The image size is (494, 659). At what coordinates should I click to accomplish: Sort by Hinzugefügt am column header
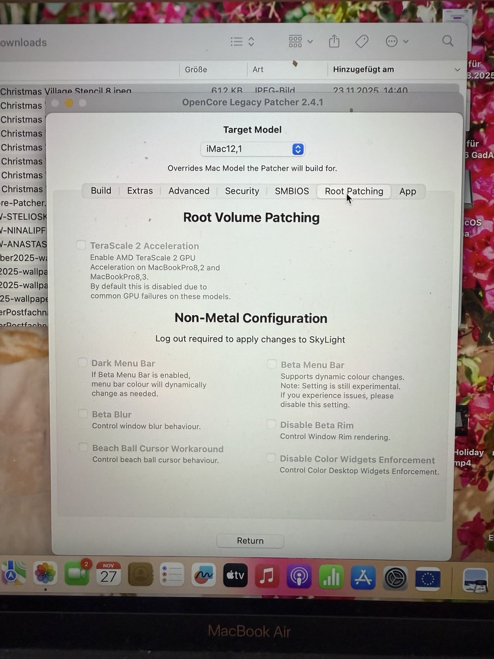pyautogui.click(x=364, y=70)
